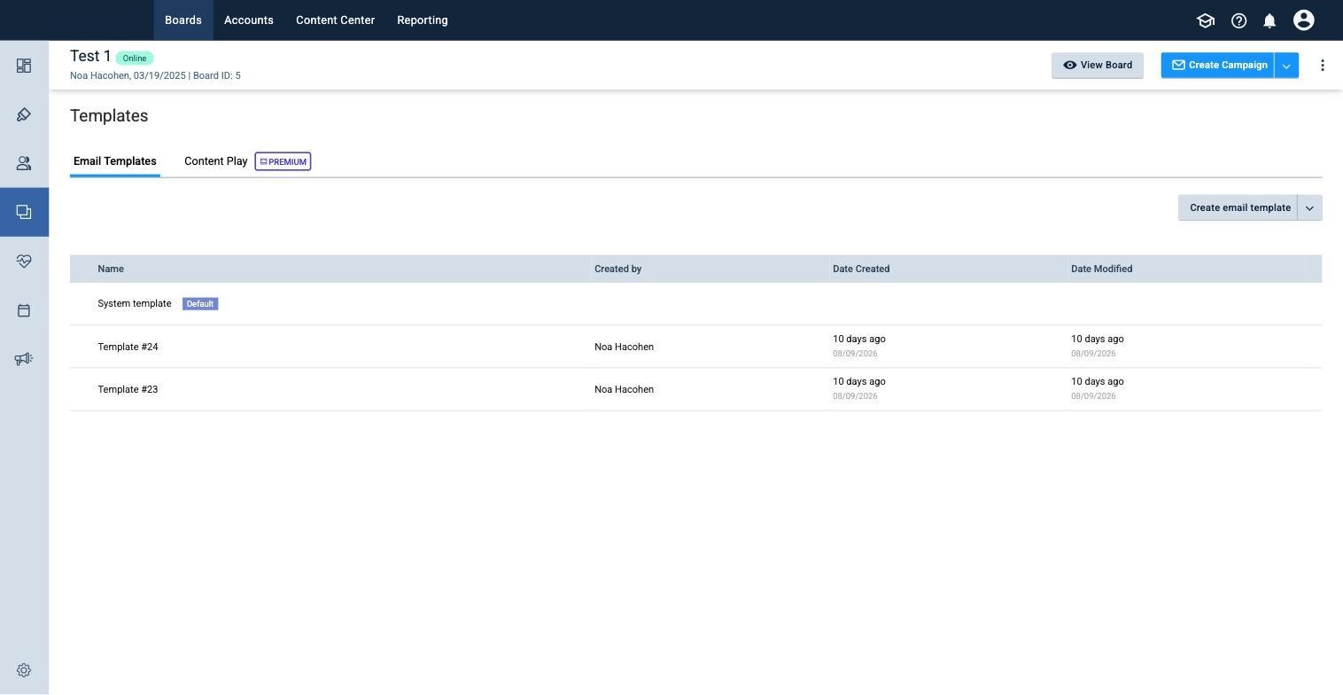Switch to the Email Templates tab
Image resolution: width=1343 pixels, height=695 pixels.
coord(115,161)
